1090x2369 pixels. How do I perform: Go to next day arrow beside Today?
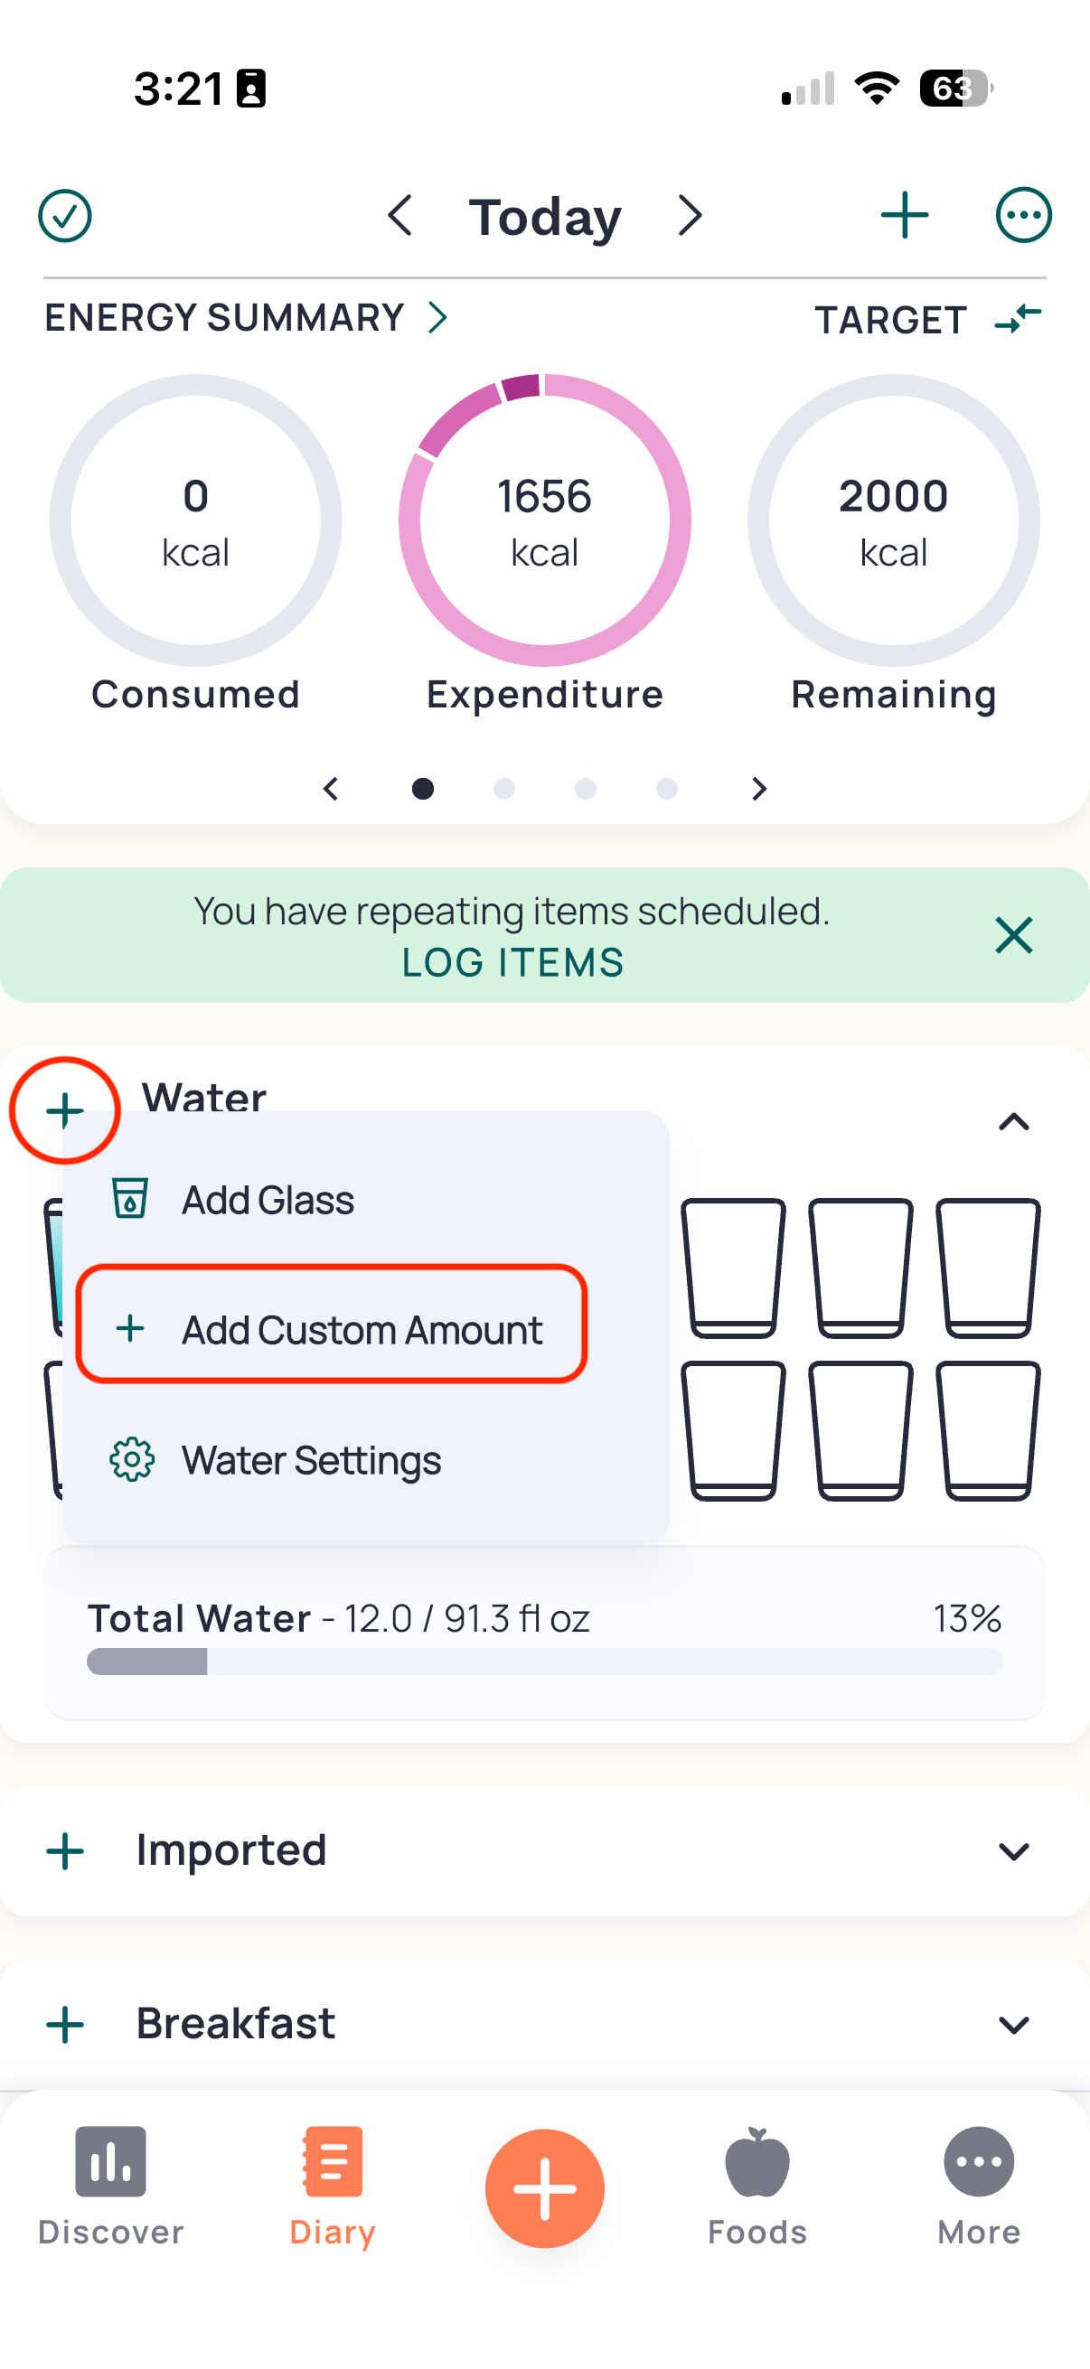[690, 216]
